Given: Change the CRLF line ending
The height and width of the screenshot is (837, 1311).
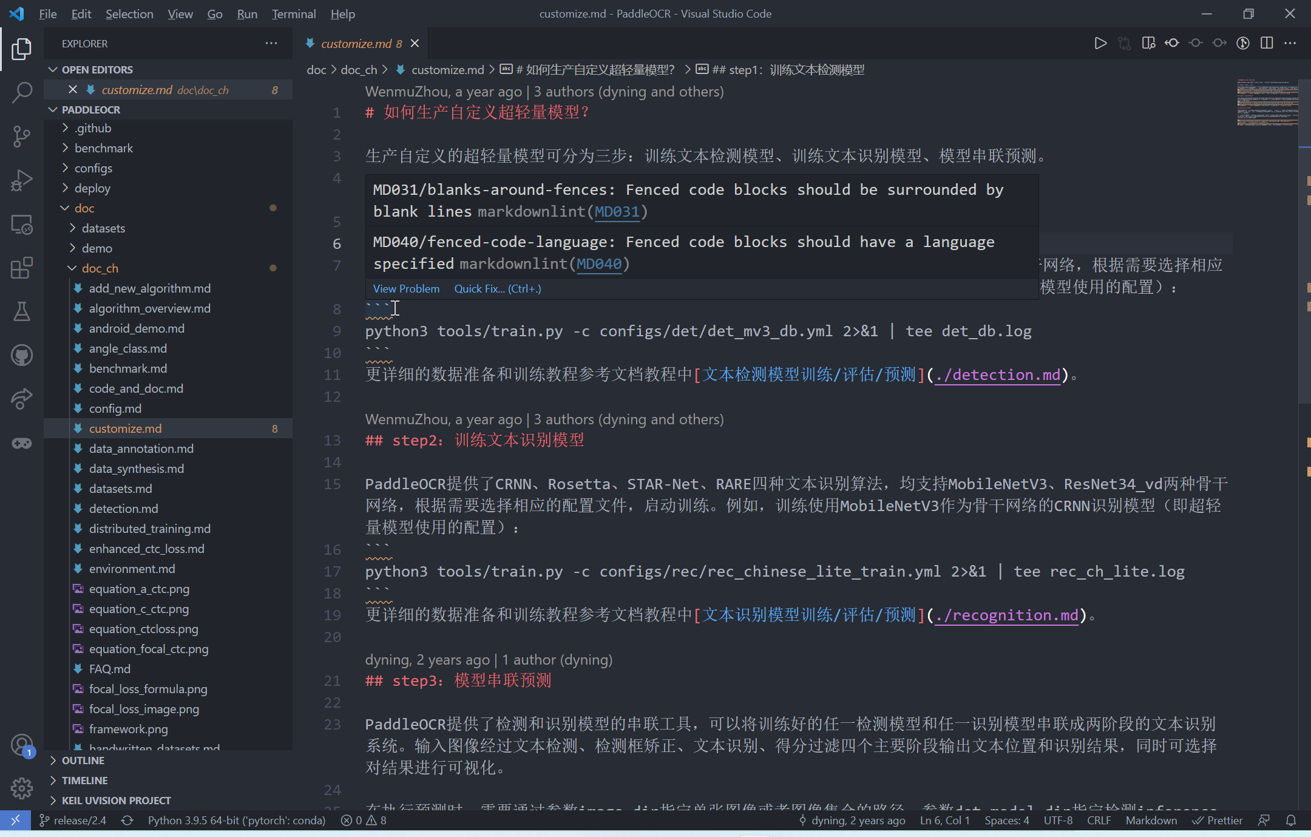Looking at the screenshot, I should click(1099, 820).
